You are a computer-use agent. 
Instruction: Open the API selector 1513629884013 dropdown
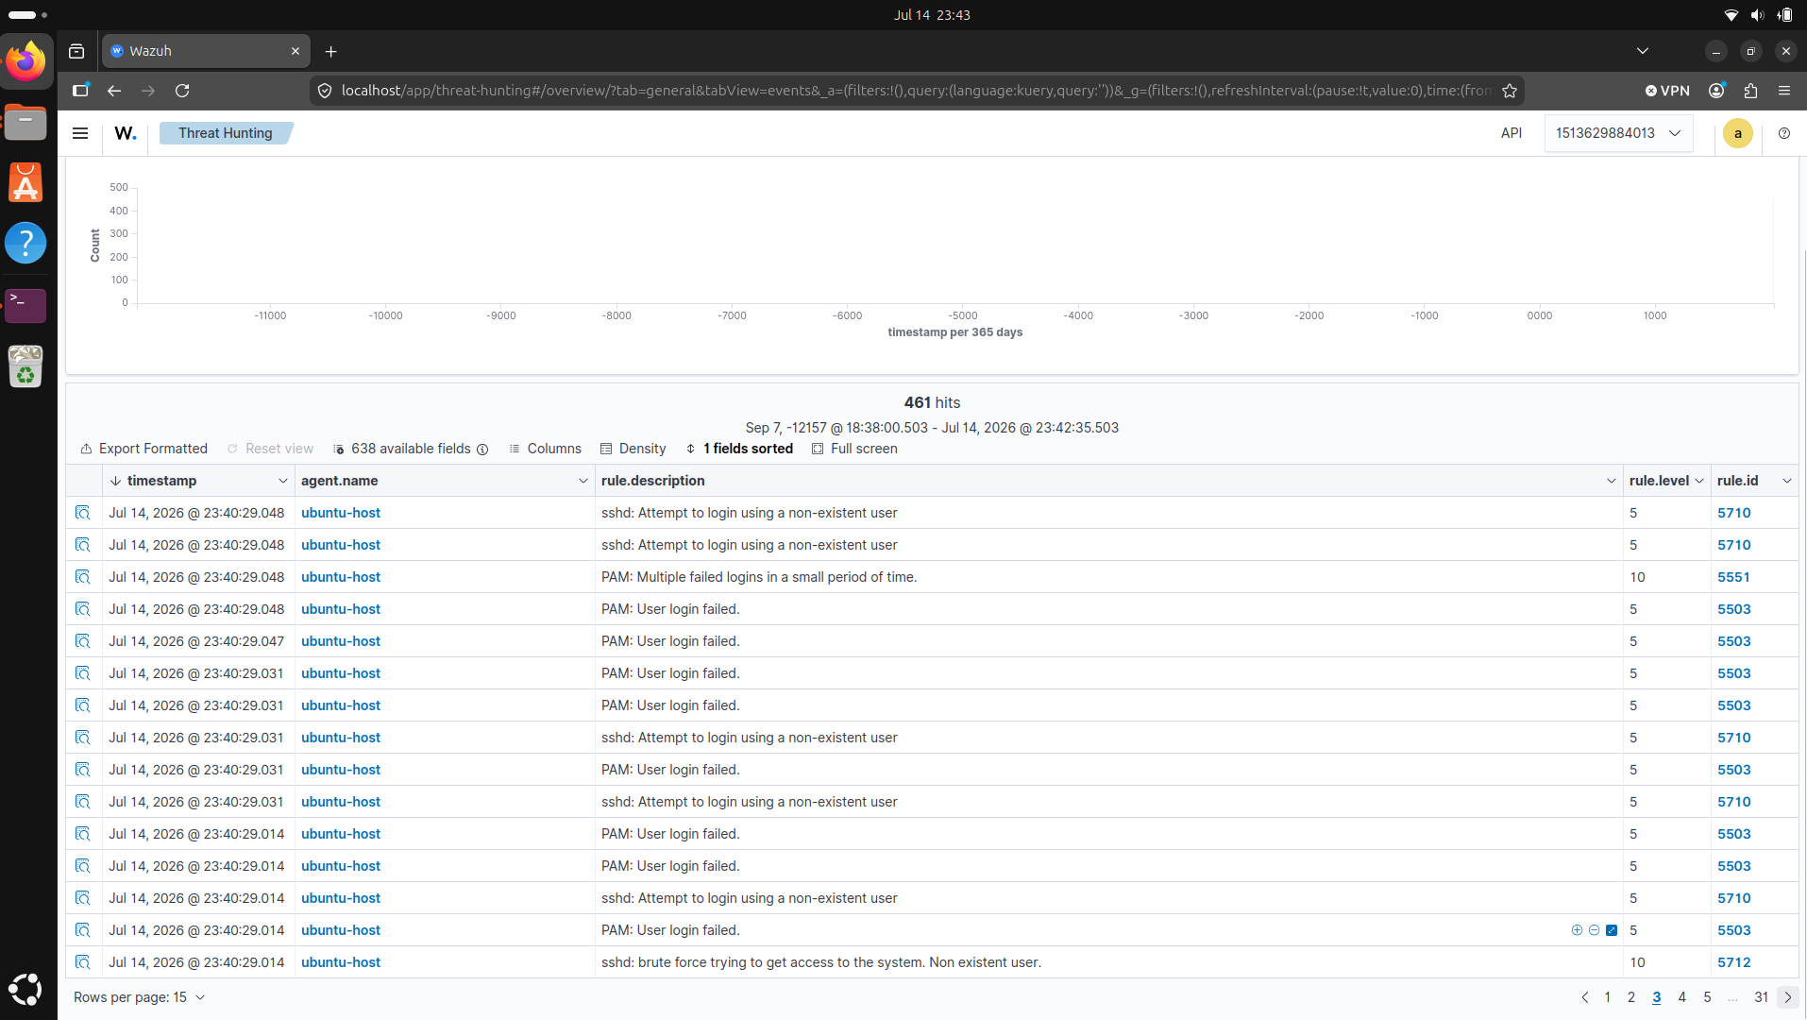click(x=1618, y=133)
